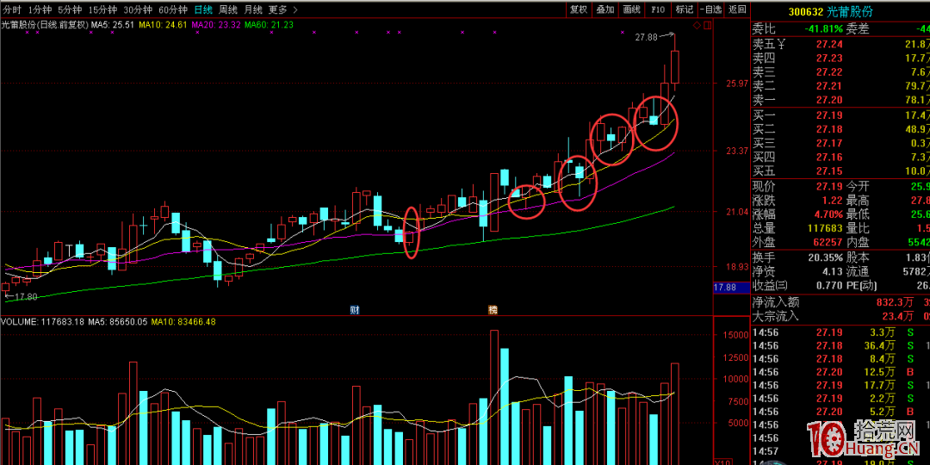The height and width of the screenshot is (465, 930).
Task: Select the 30分钟 period tab
Action: (138, 9)
